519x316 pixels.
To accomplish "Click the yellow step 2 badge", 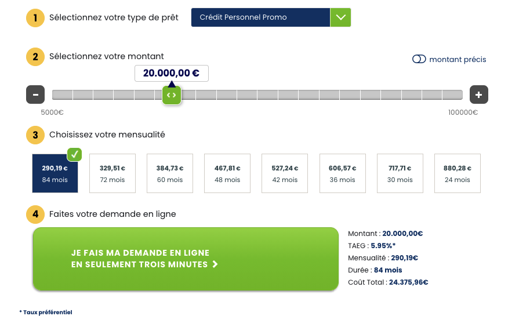I will coord(35,57).
